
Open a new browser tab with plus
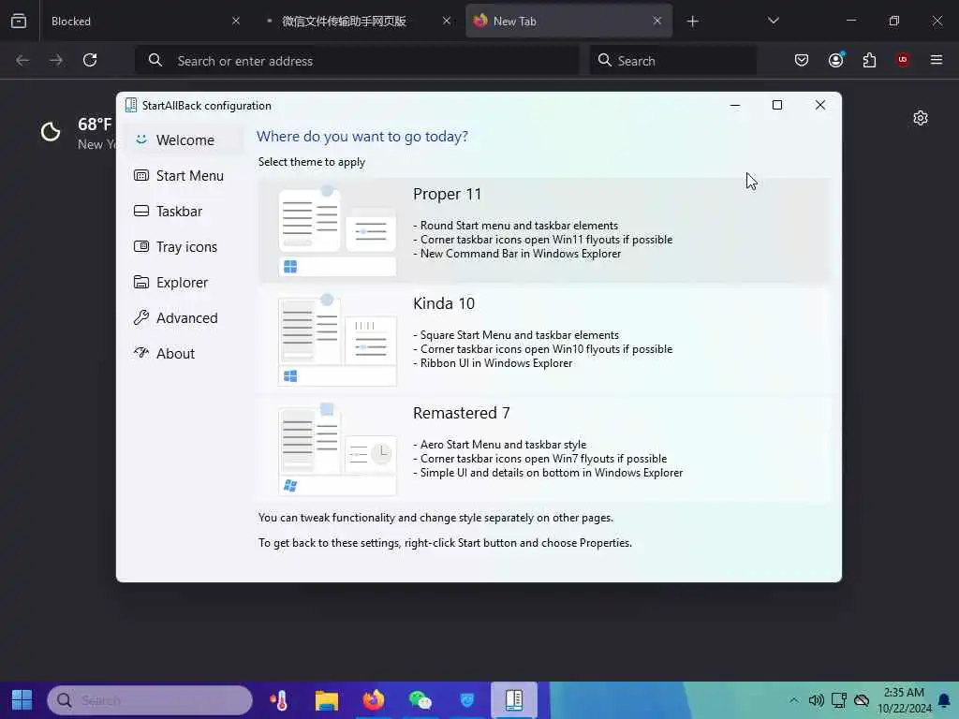coord(692,22)
